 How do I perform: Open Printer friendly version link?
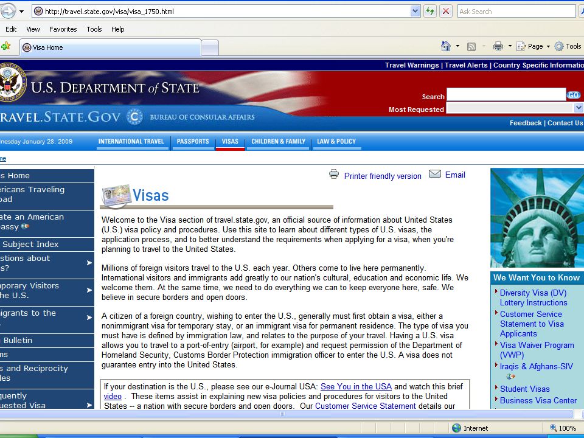click(383, 176)
